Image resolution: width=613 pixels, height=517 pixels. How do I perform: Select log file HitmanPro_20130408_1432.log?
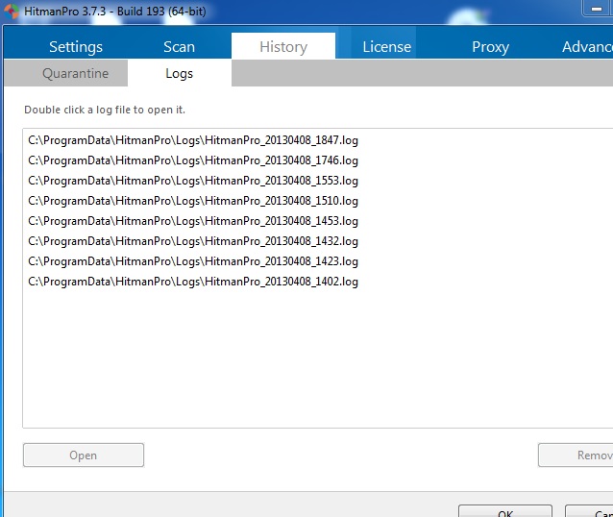[x=193, y=241]
